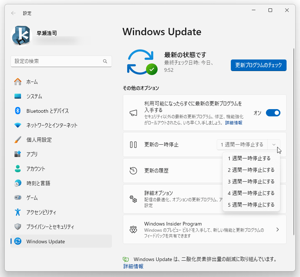
Task: Click the 設定の検索 search field
Action: [x=61, y=61]
